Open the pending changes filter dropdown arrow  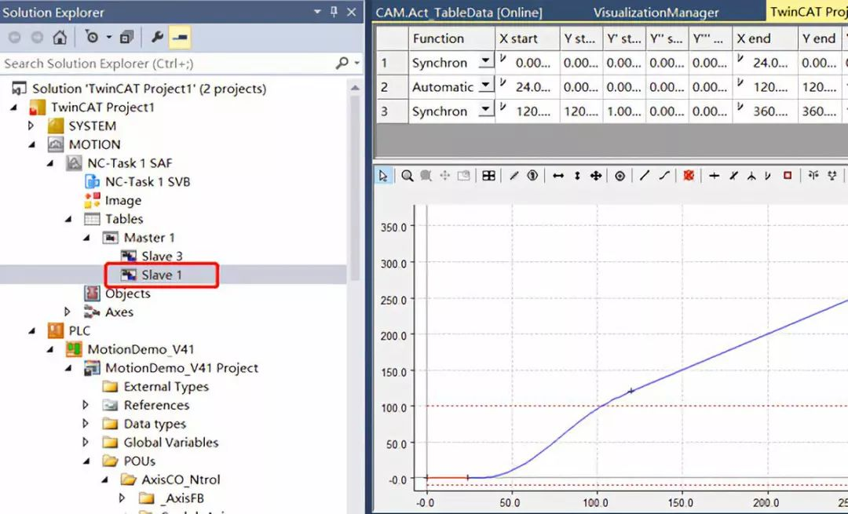click(x=108, y=38)
